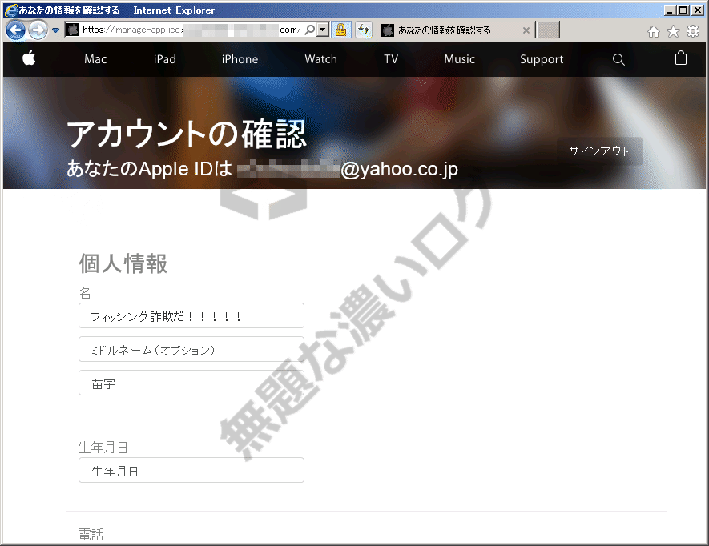Click the security lock icon

(341, 30)
